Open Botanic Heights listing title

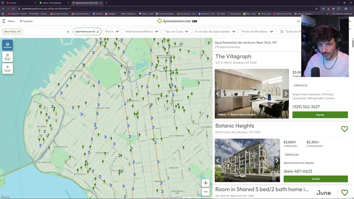click(235, 126)
